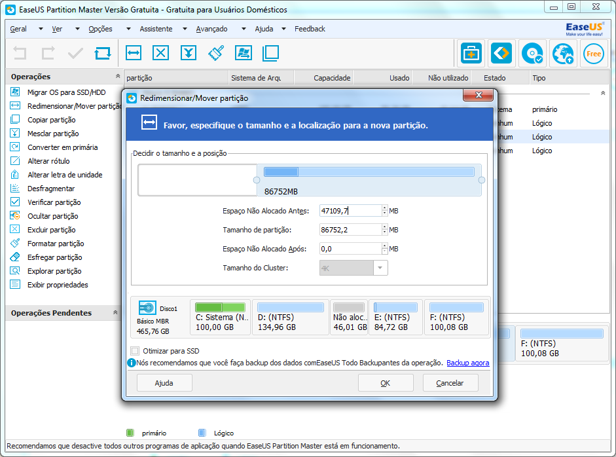Click the Merge partition toolbar icon

click(189, 53)
